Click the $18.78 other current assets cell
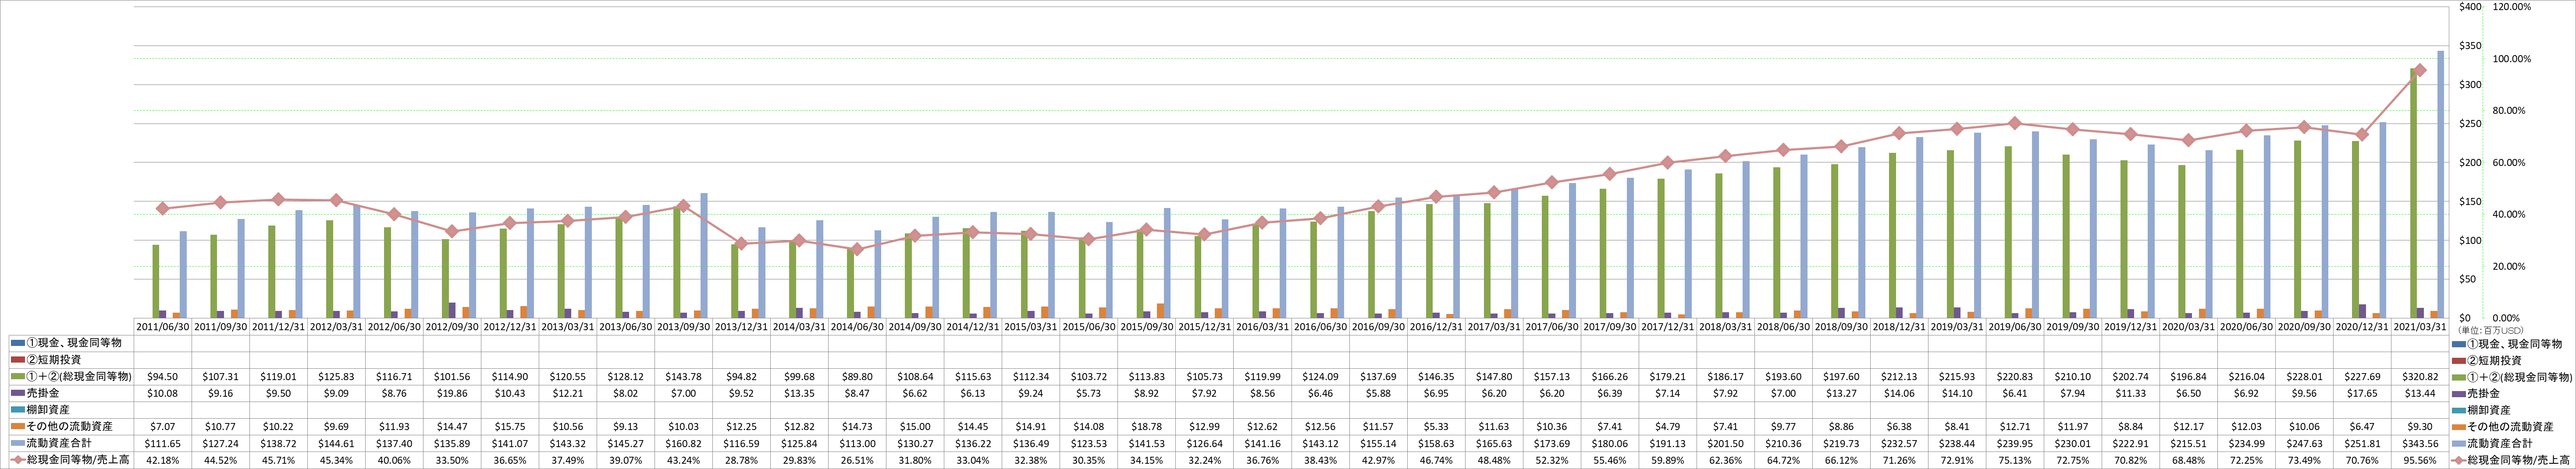 pyautogui.click(x=1147, y=426)
